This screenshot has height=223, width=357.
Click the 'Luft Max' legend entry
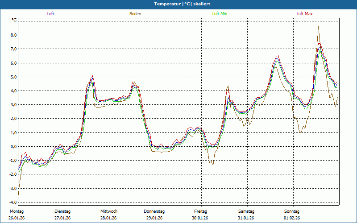click(x=305, y=14)
